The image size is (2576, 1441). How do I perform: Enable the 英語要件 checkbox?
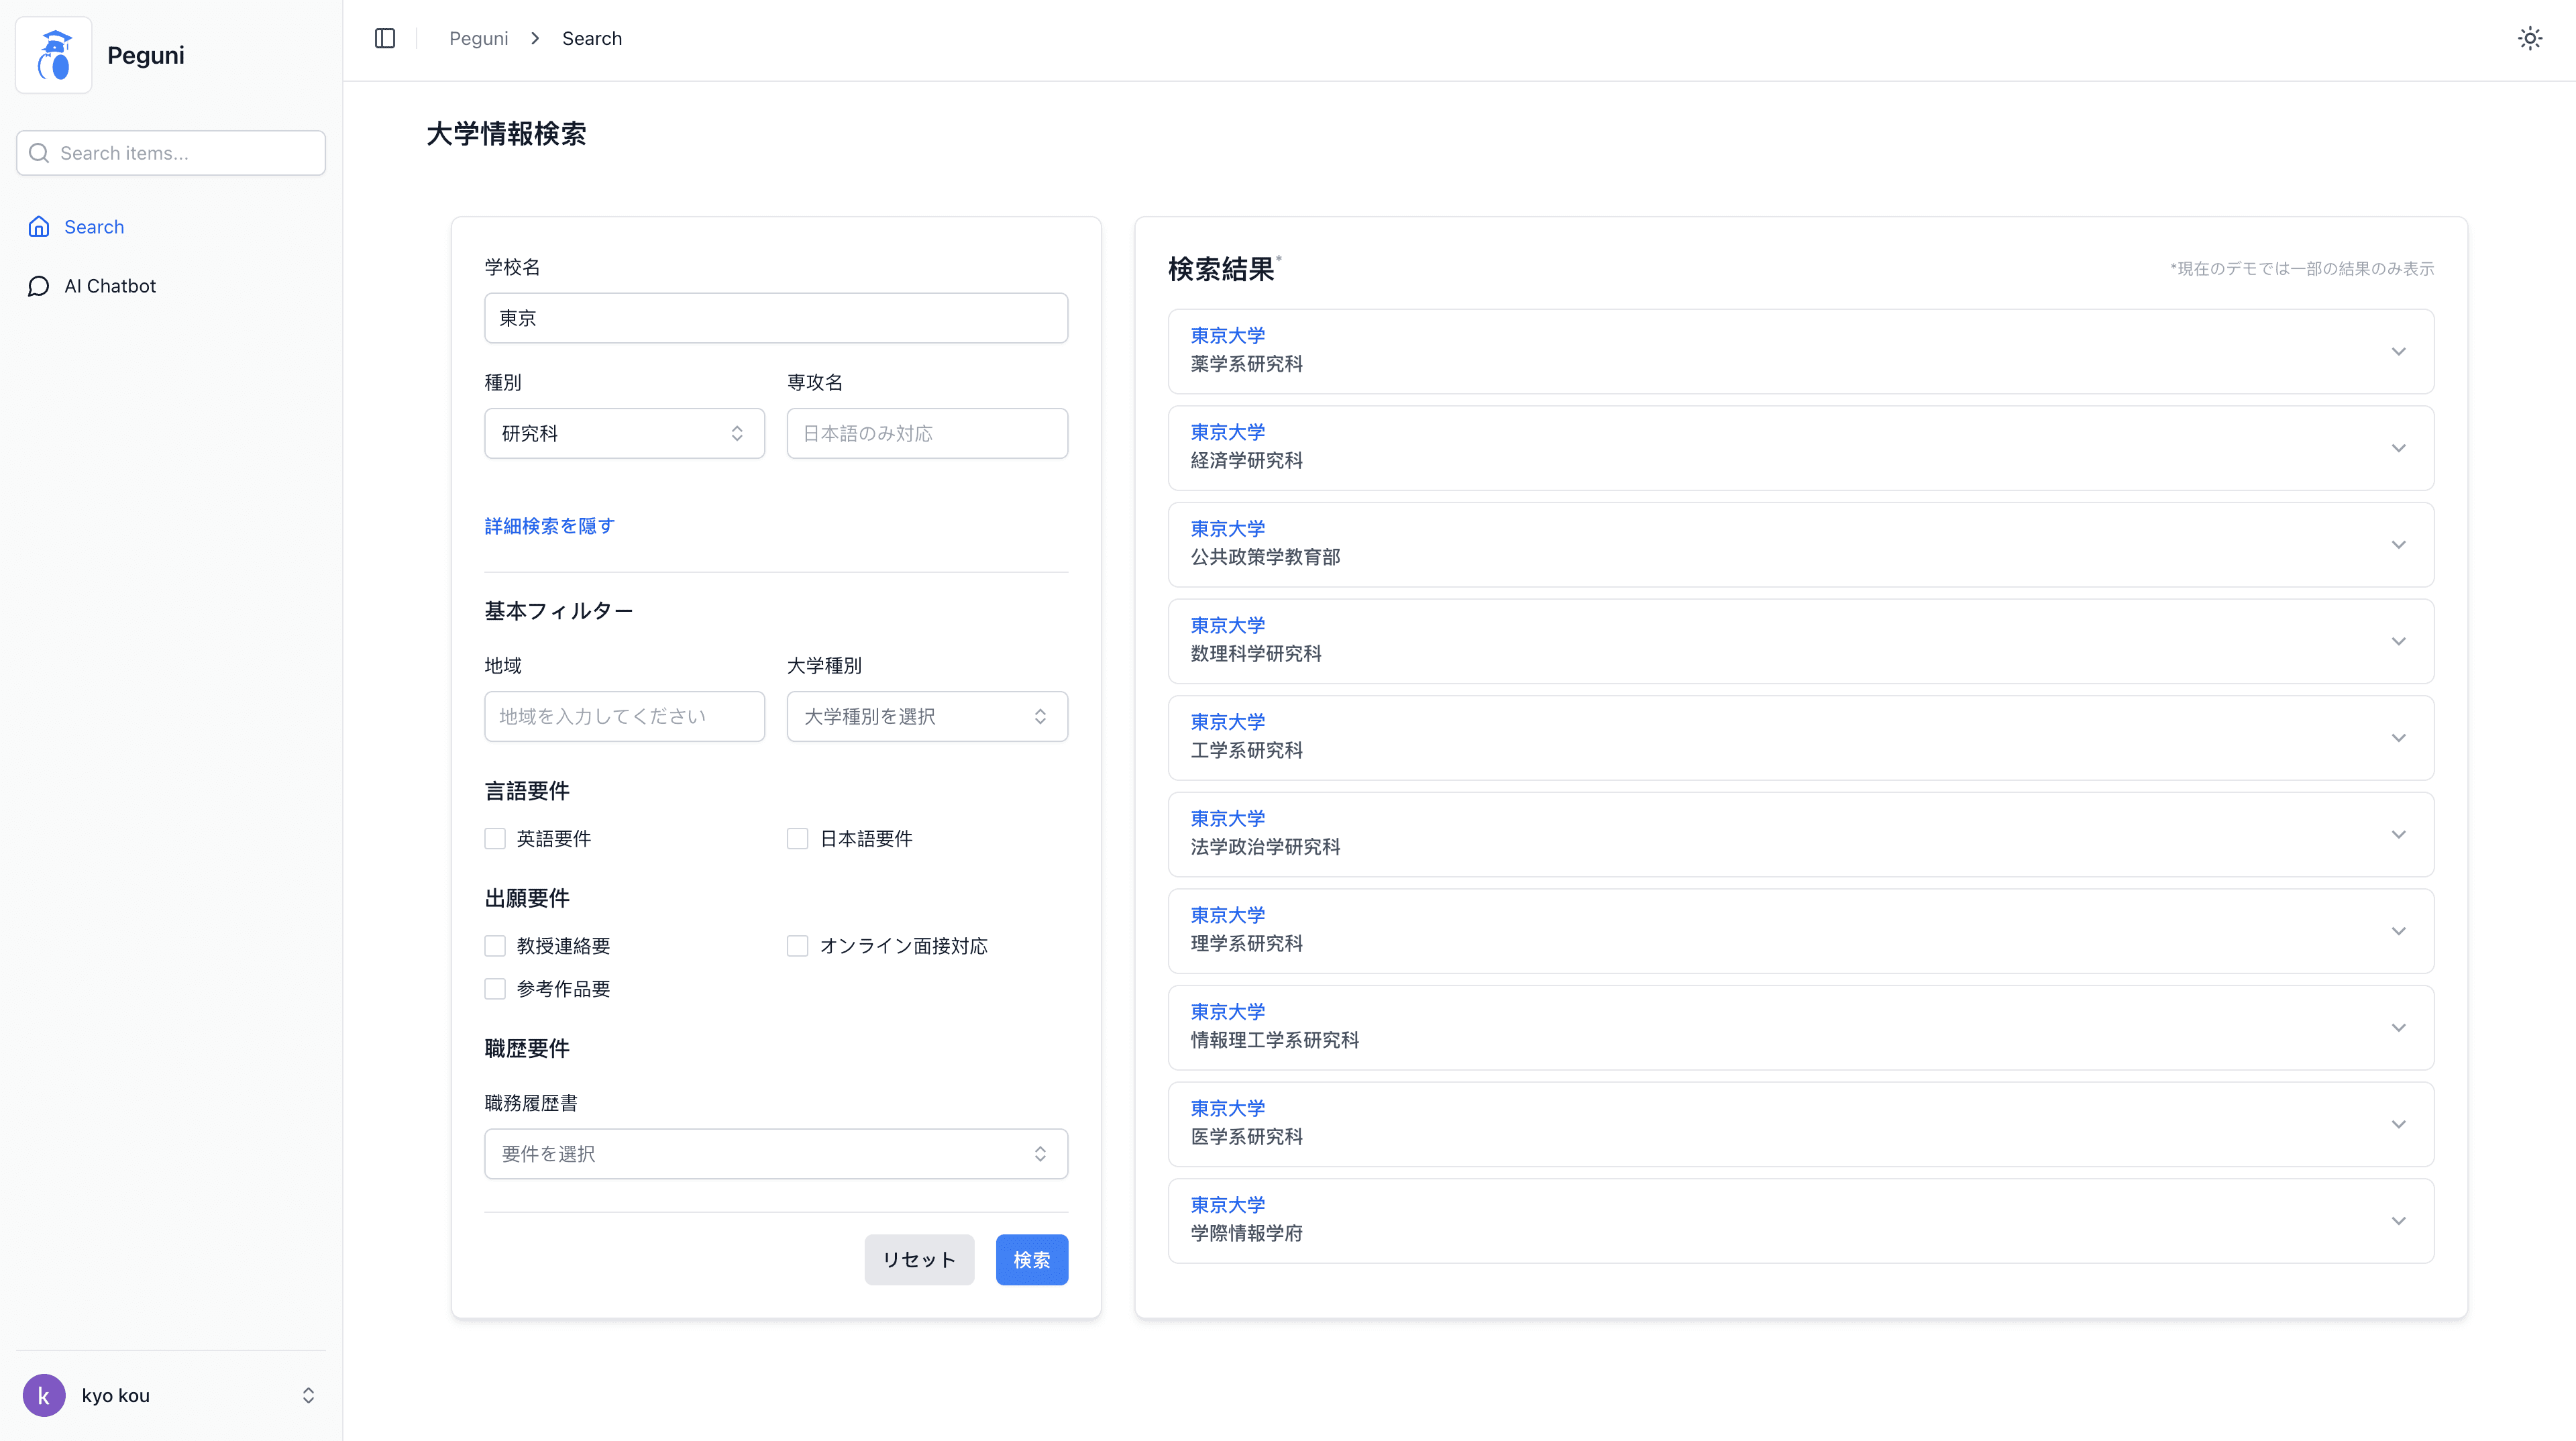pos(495,838)
